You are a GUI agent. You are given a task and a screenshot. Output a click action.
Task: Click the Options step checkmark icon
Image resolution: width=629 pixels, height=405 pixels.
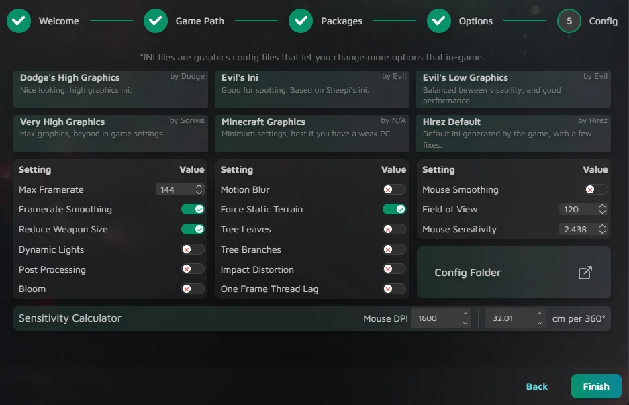tap(439, 21)
